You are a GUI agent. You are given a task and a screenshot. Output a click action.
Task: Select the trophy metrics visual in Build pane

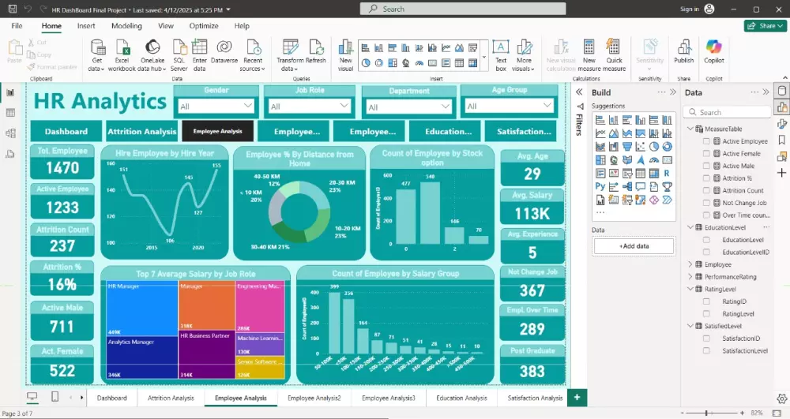tap(667, 186)
